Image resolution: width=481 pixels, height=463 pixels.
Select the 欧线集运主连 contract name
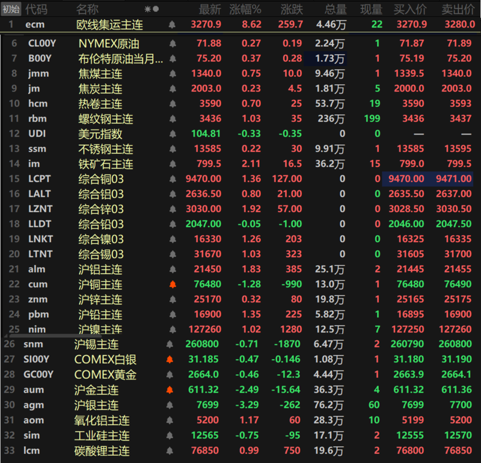(x=109, y=25)
